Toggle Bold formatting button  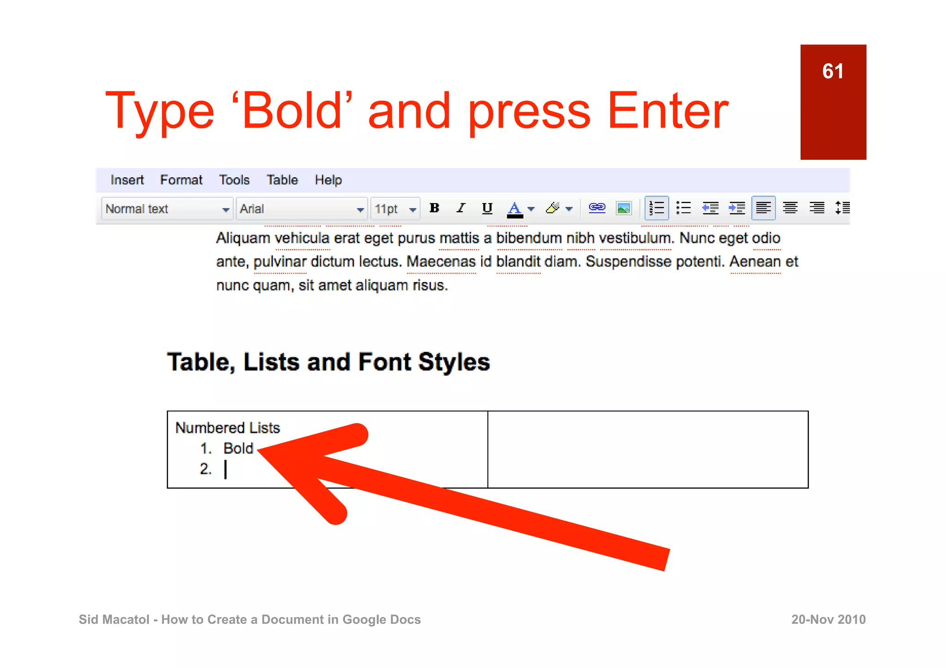tap(434, 208)
